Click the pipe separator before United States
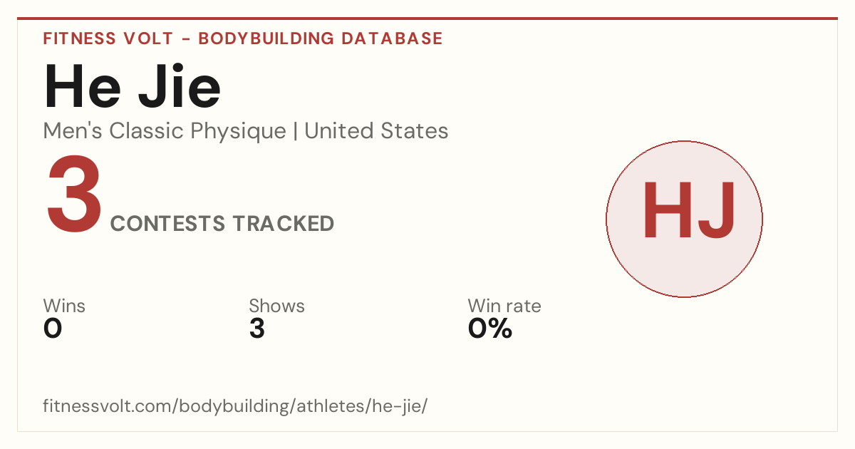This screenshot has height=449, width=855. point(295,131)
